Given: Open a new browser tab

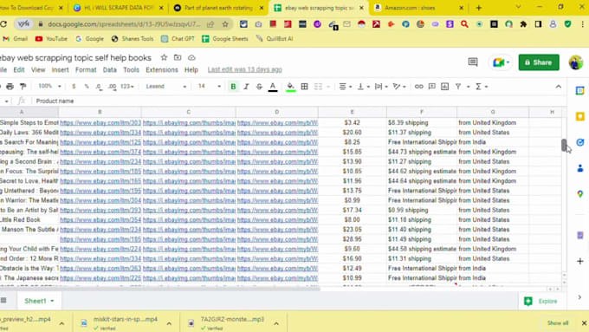Looking at the screenshot, I should 478,8.
